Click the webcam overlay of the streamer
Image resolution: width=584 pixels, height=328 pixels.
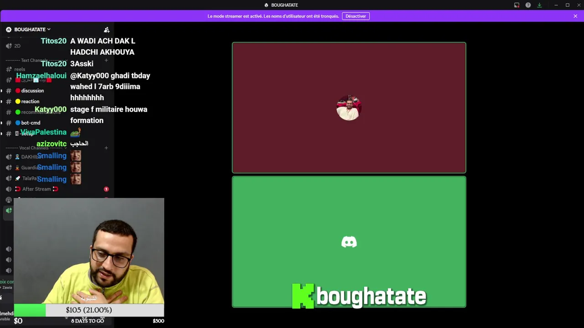(x=89, y=251)
